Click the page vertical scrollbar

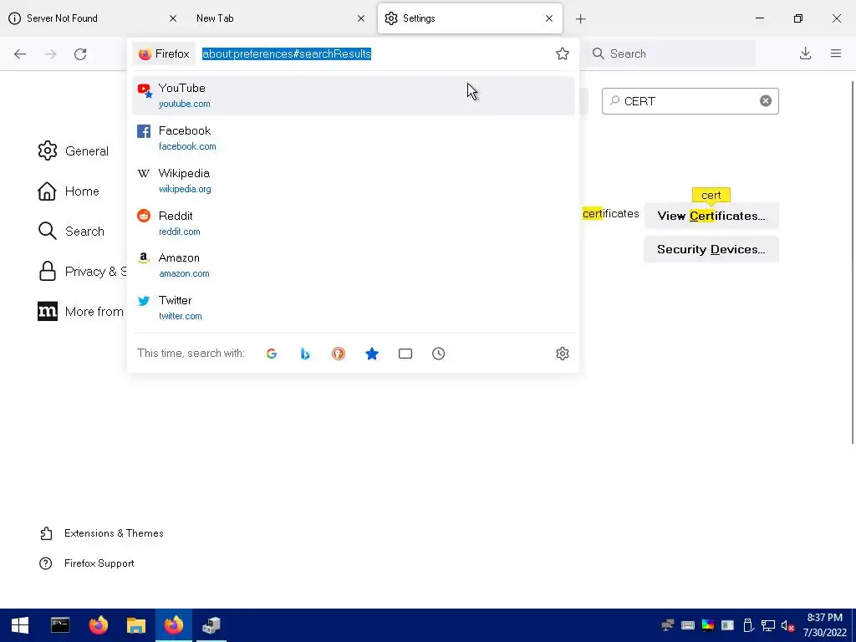[852, 262]
